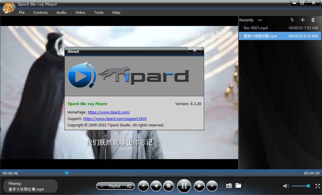
Task: Delete playlist item with trash icon
Action: tap(313, 20)
